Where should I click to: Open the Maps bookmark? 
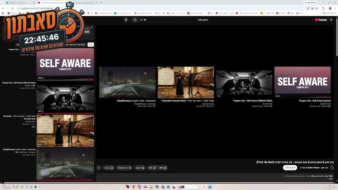point(290,13)
